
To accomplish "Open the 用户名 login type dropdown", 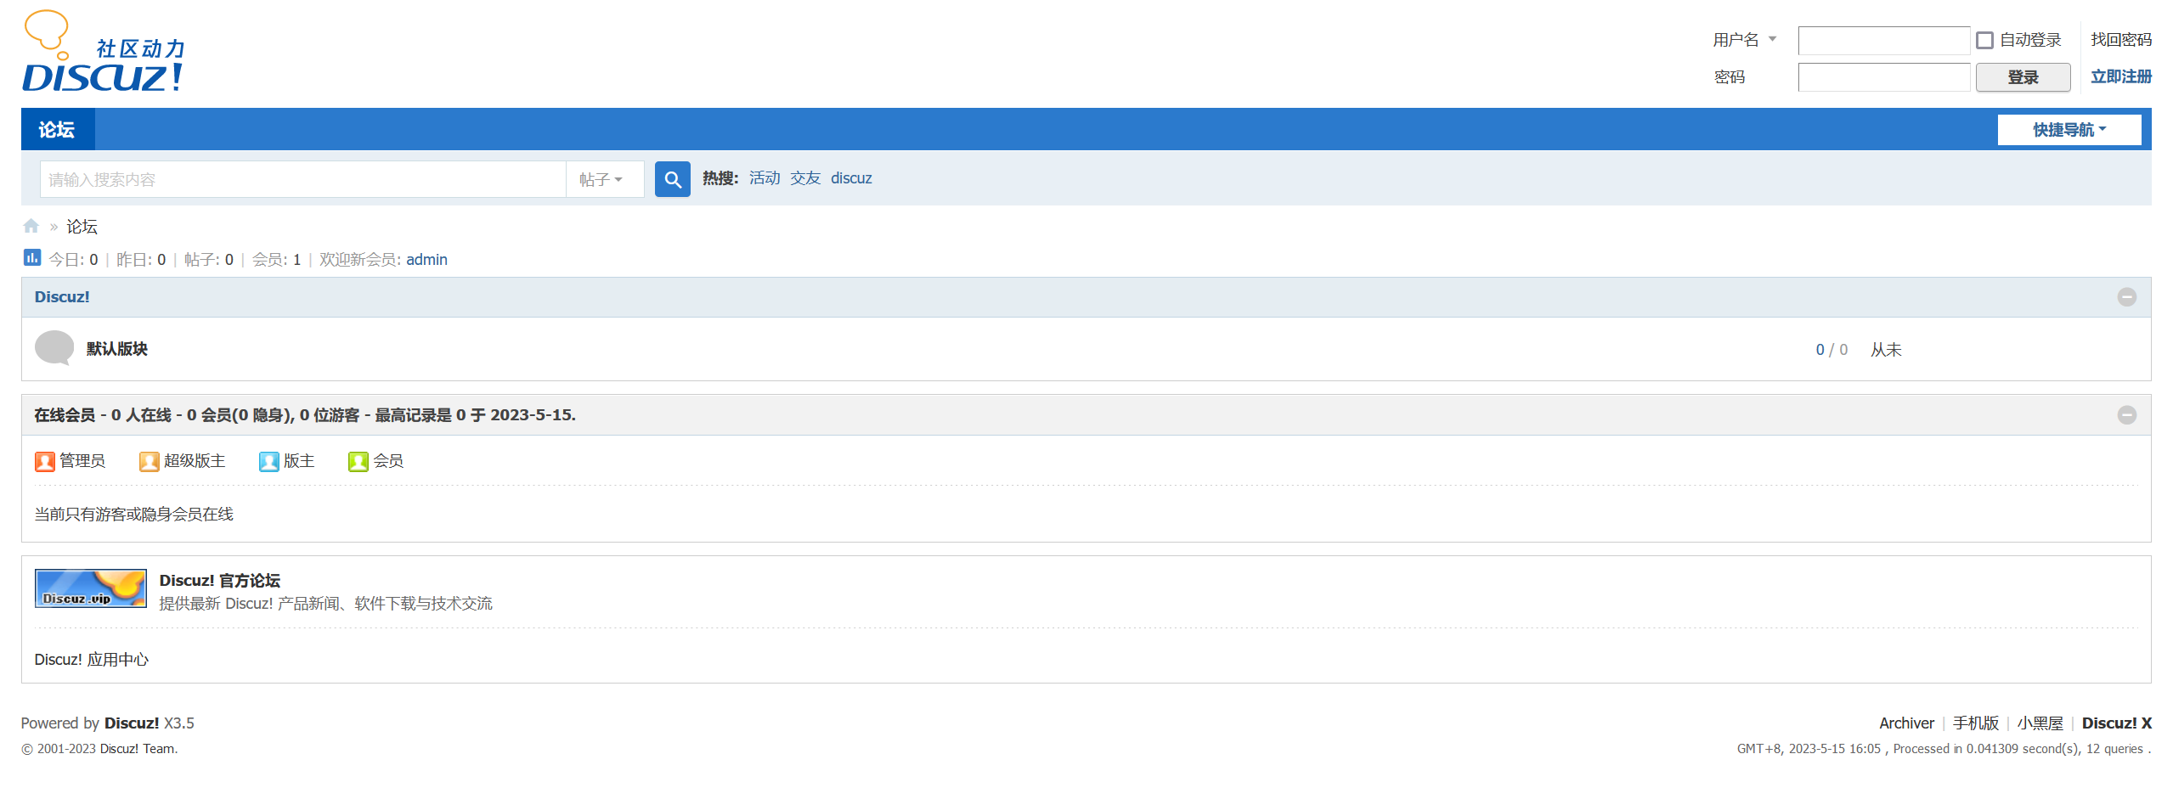I will tap(1745, 40).
